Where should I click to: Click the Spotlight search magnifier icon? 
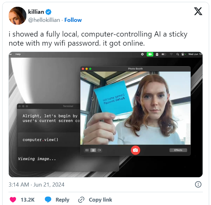pyautogui.click(x=178, y=54)
